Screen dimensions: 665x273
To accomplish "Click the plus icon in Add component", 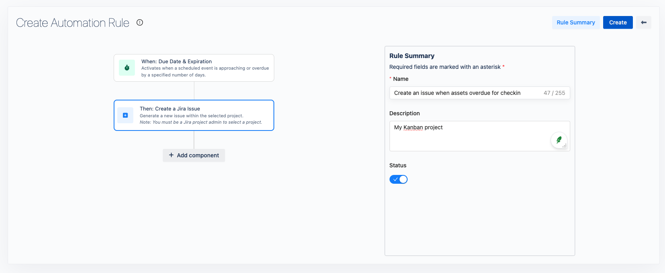I will point(171,155).
